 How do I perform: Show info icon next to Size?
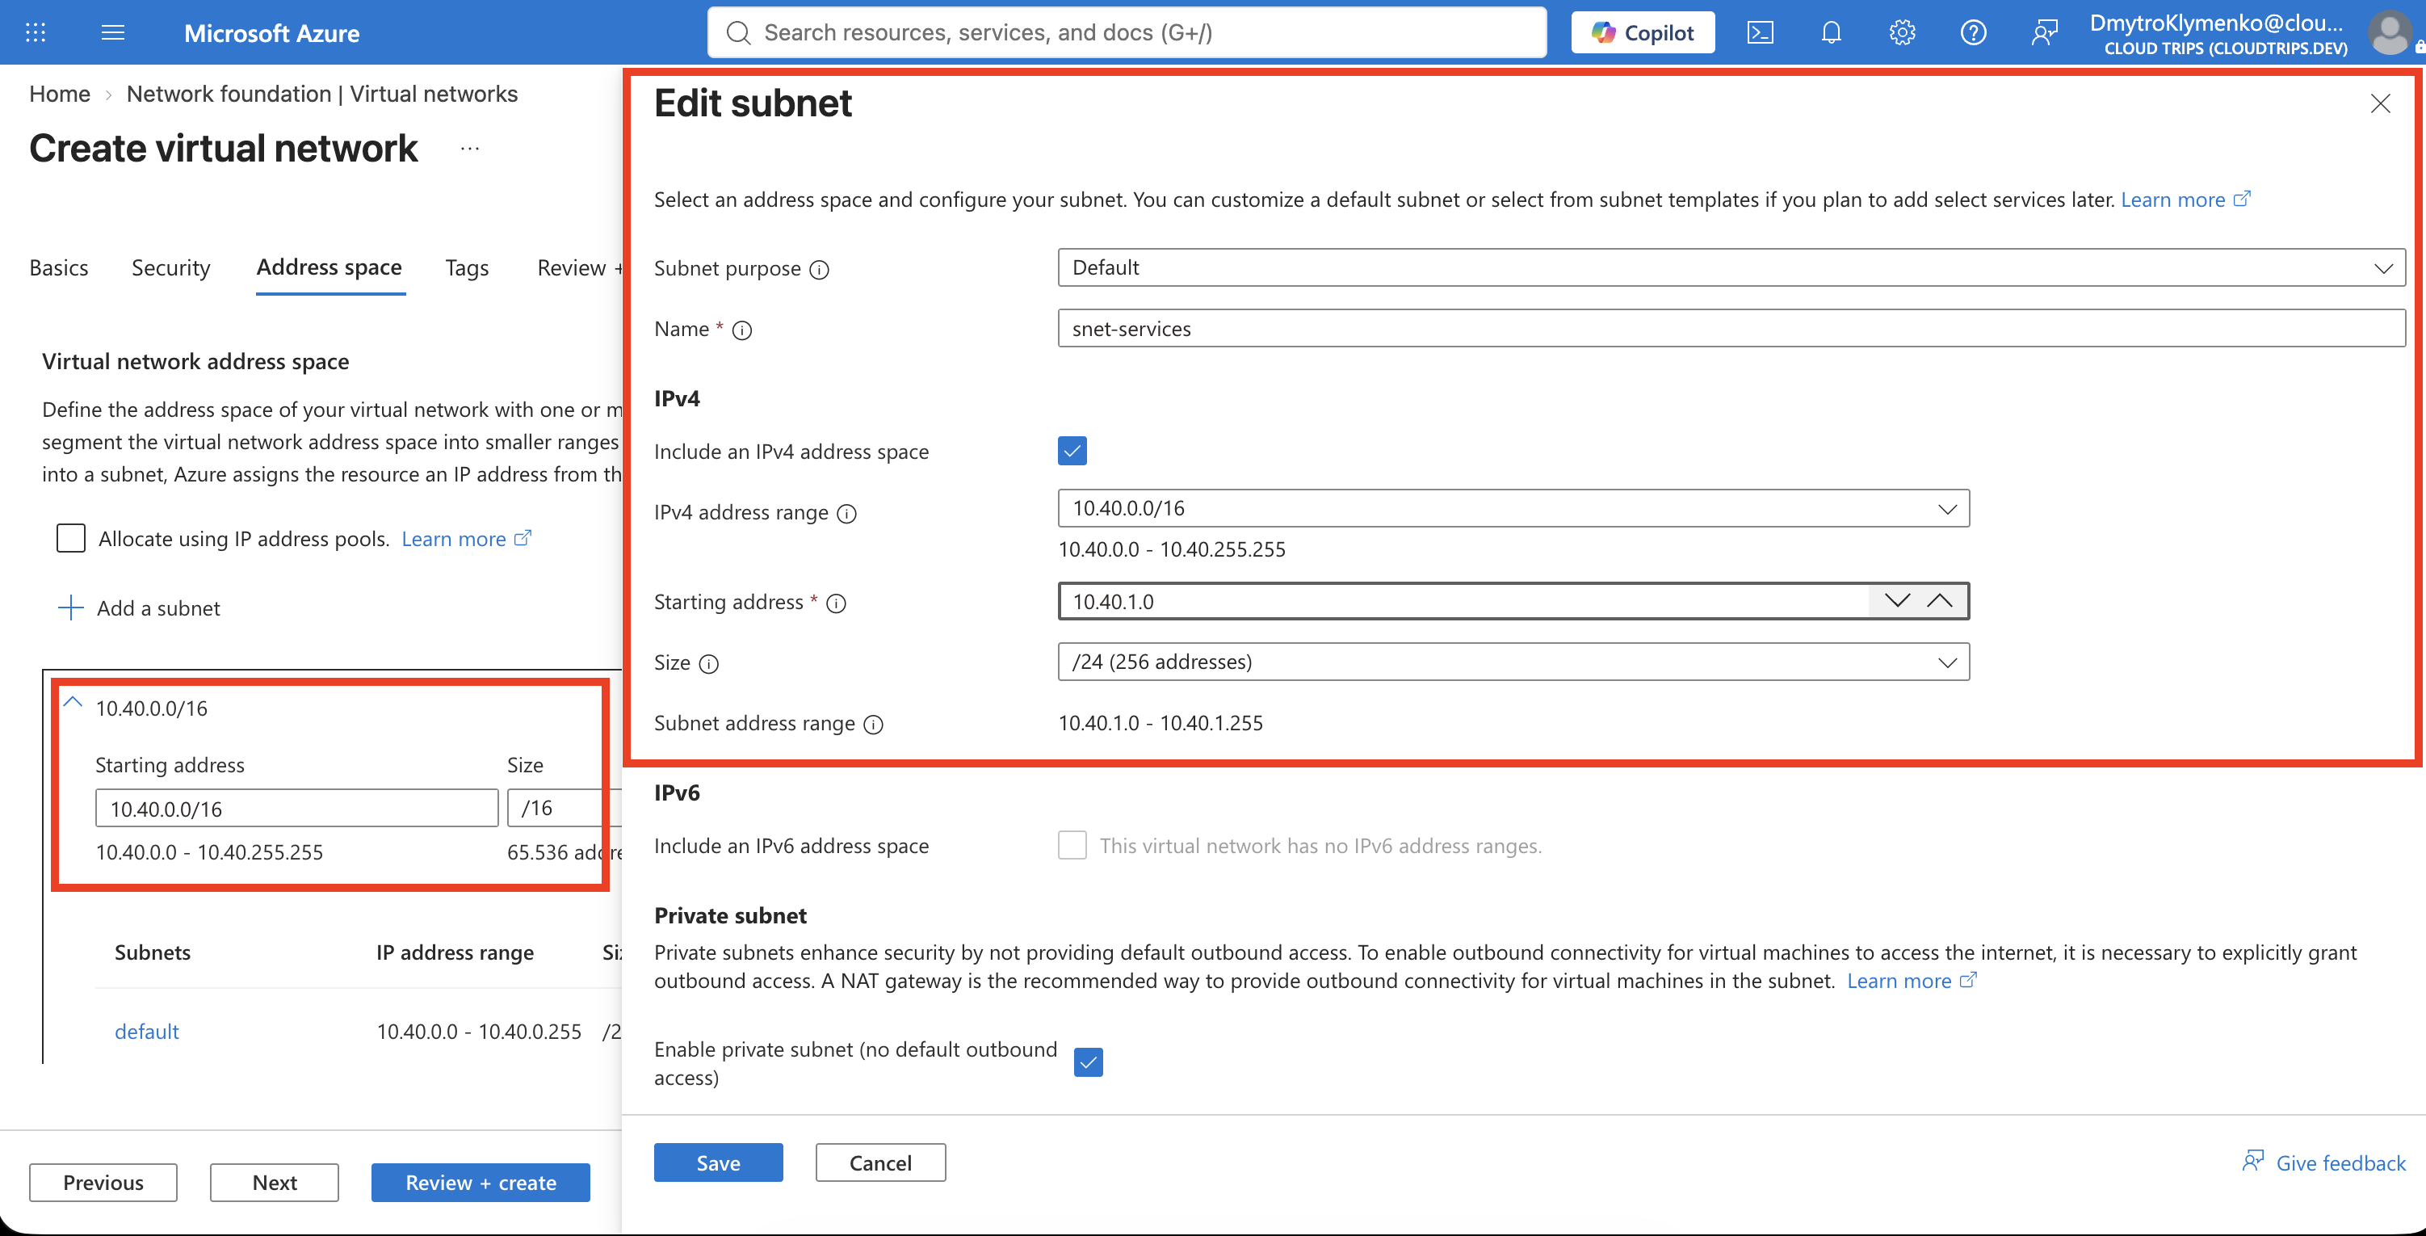pos(709,664)
